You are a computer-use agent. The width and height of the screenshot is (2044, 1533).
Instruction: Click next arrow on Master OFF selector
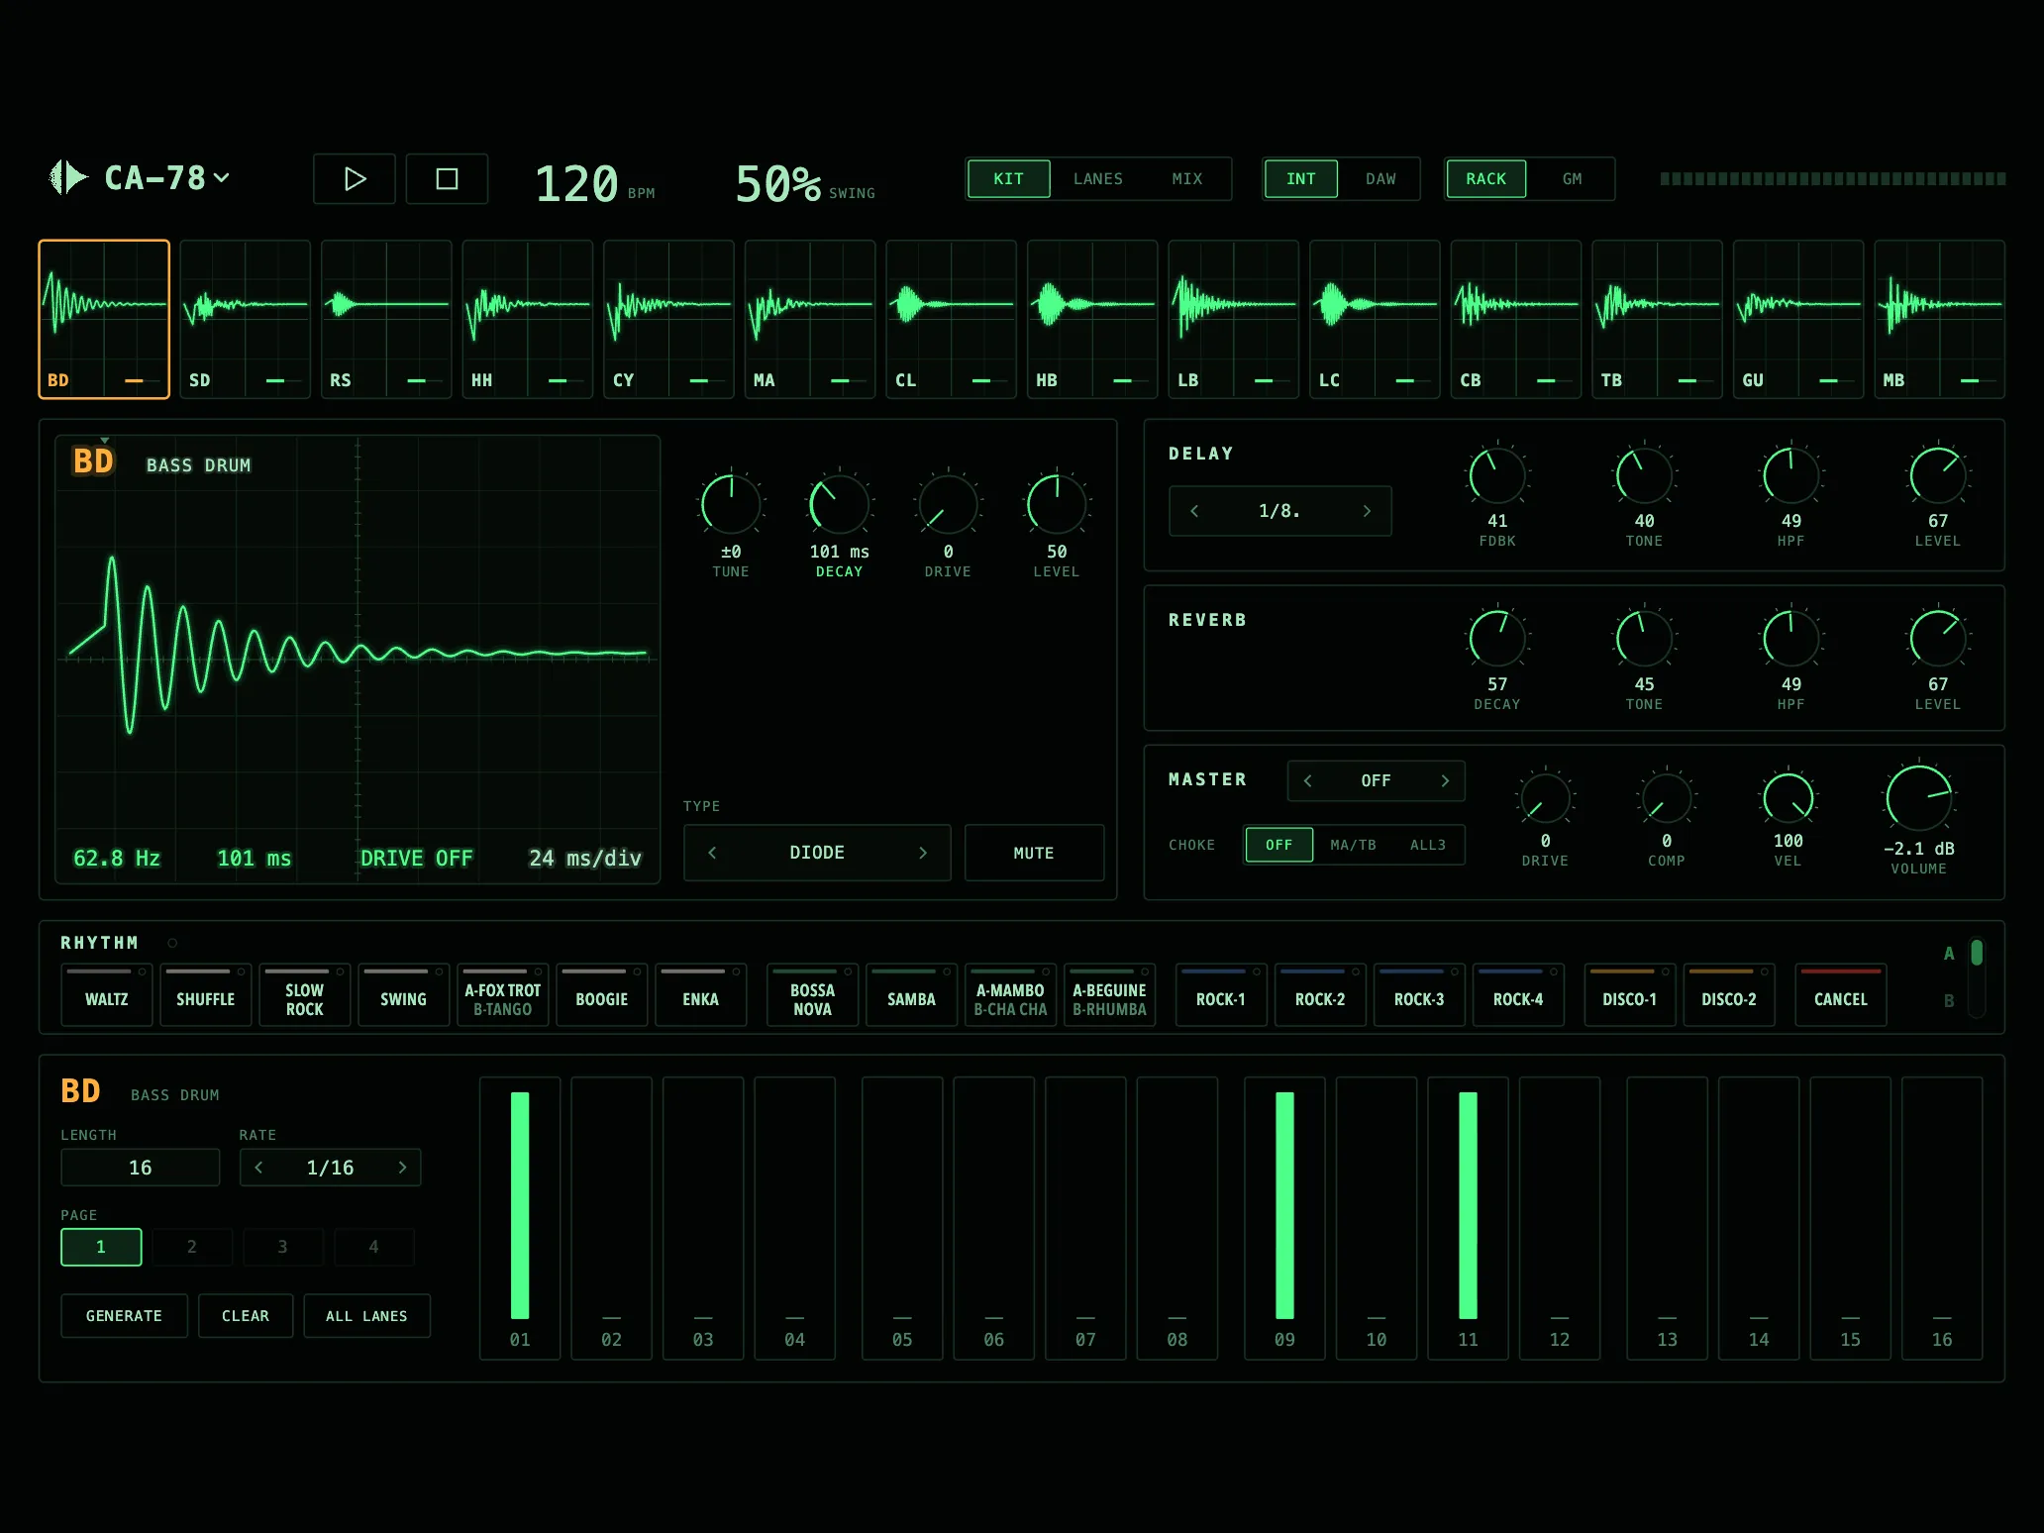pyautogui.click(x=1445, y=780)
